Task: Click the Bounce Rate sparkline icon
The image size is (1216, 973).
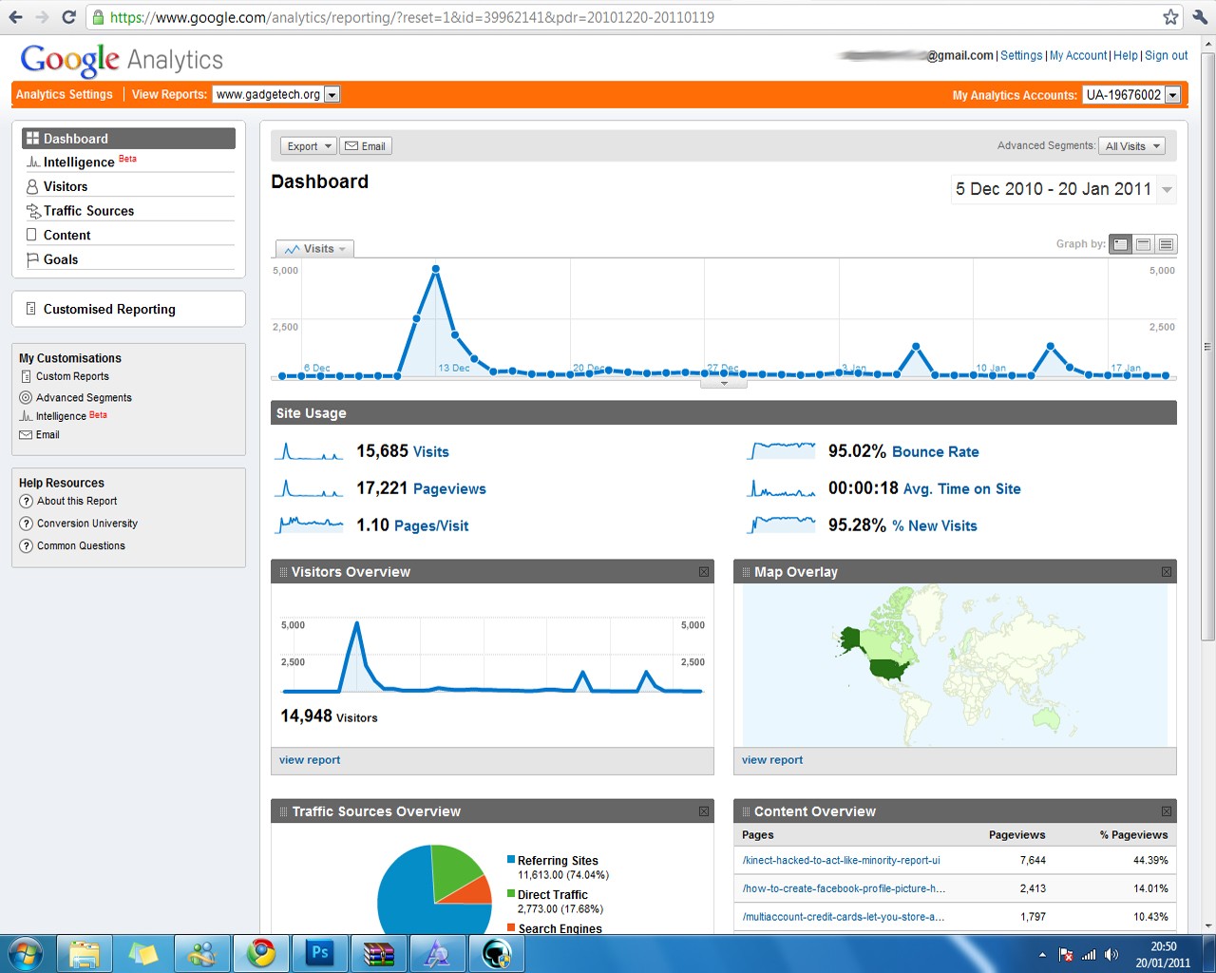Action: click(781, 451)
